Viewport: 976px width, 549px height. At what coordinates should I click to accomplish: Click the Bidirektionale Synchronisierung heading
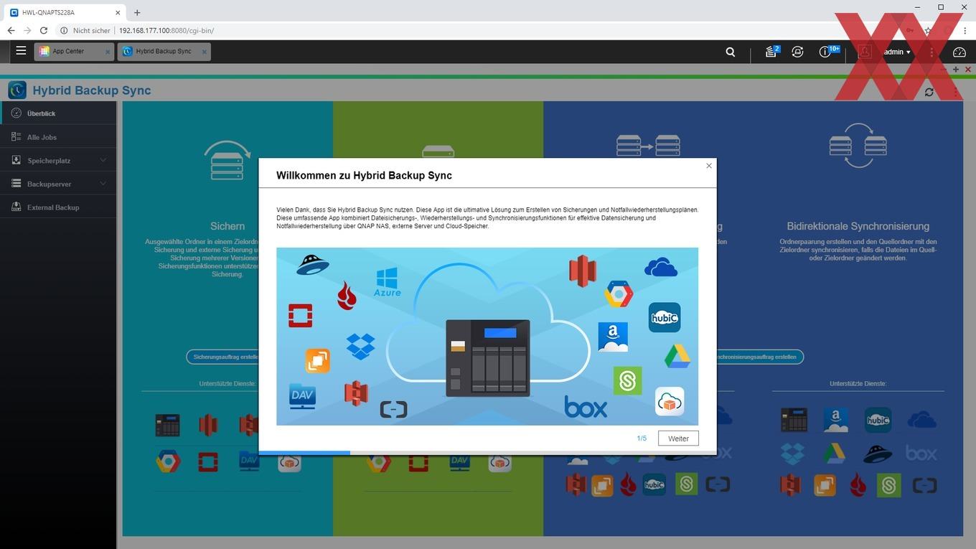click(x=858, y=226)
